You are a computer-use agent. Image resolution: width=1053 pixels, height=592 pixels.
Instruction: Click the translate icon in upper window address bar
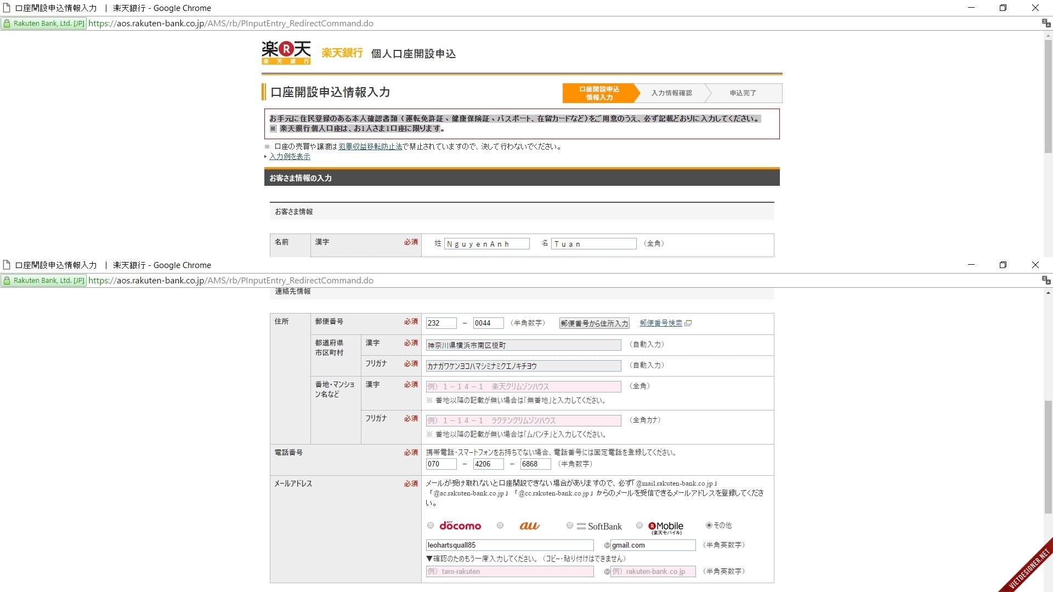coord(1045,23)
